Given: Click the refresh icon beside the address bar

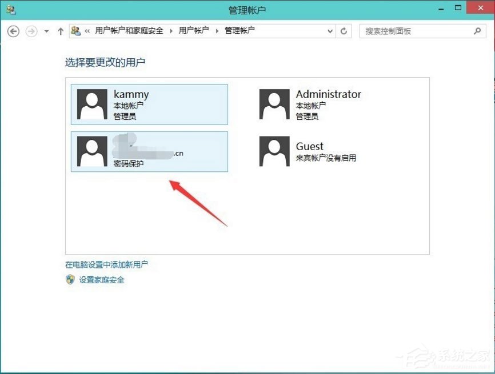Looking at the screenshot, I should [x=344, y=31].
